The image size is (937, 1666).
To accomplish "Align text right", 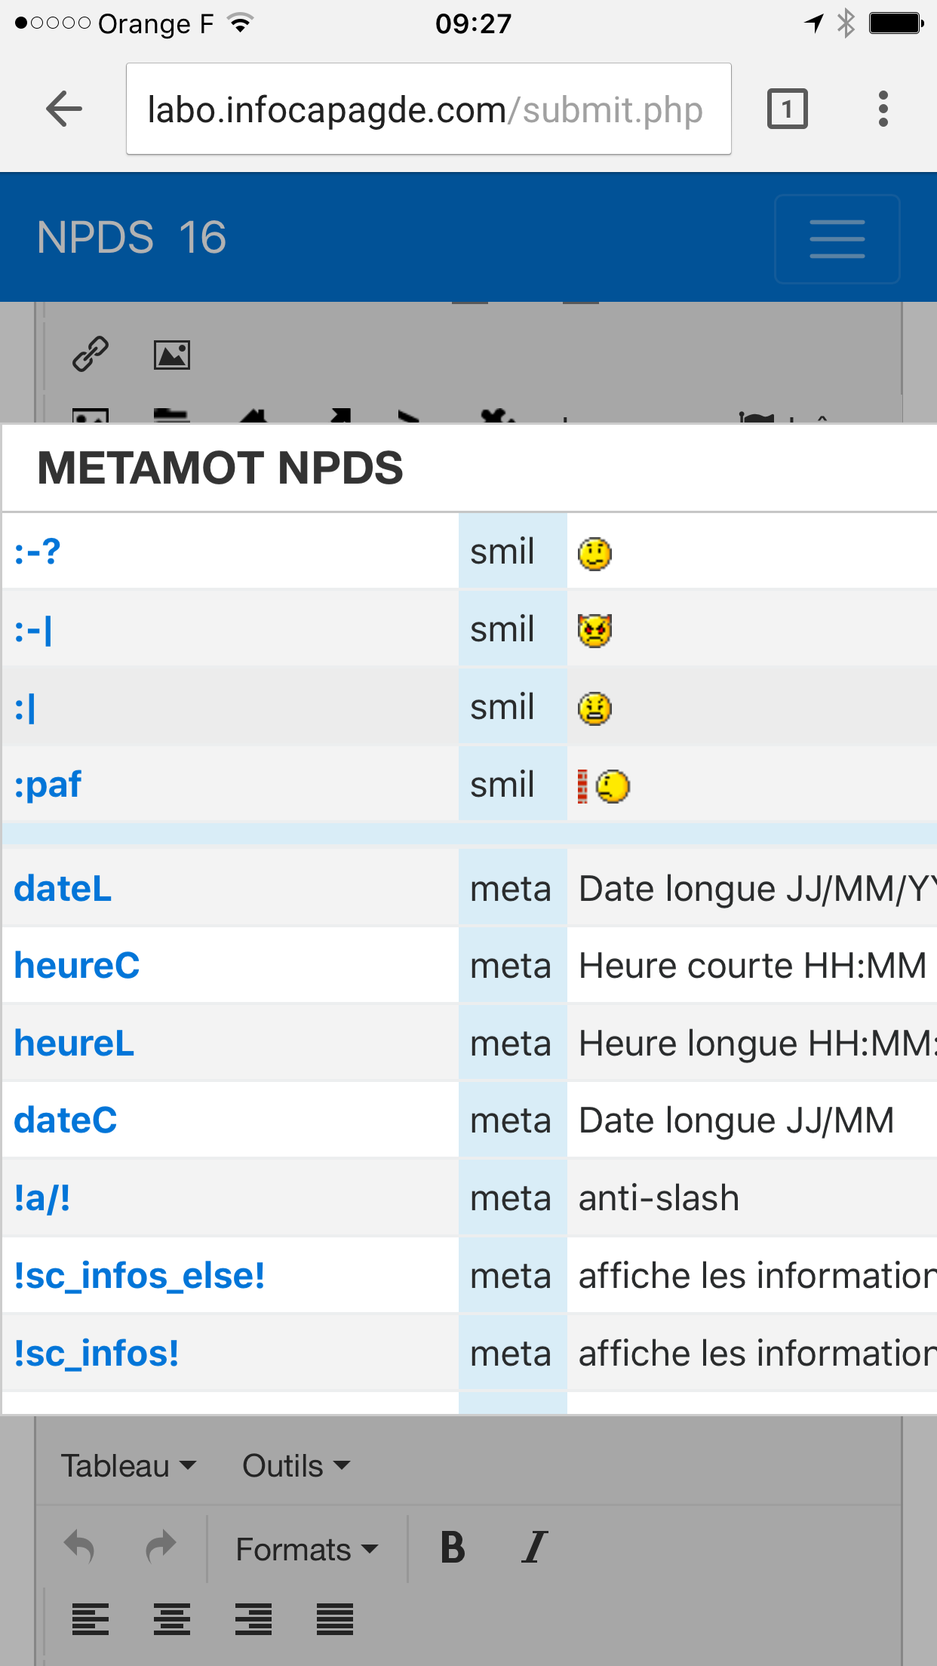I will point(253,1619).
